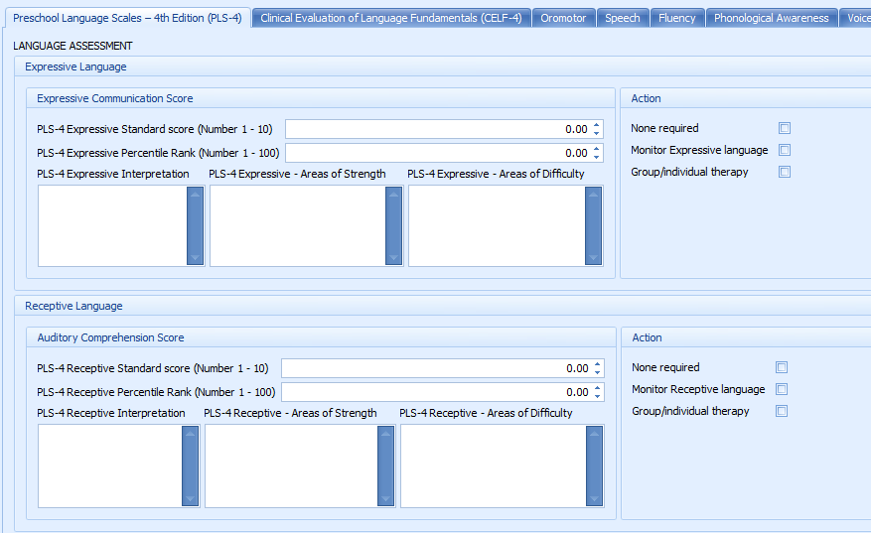Select the Preschool Language Scales PLS-4 tab

[127, 18]
